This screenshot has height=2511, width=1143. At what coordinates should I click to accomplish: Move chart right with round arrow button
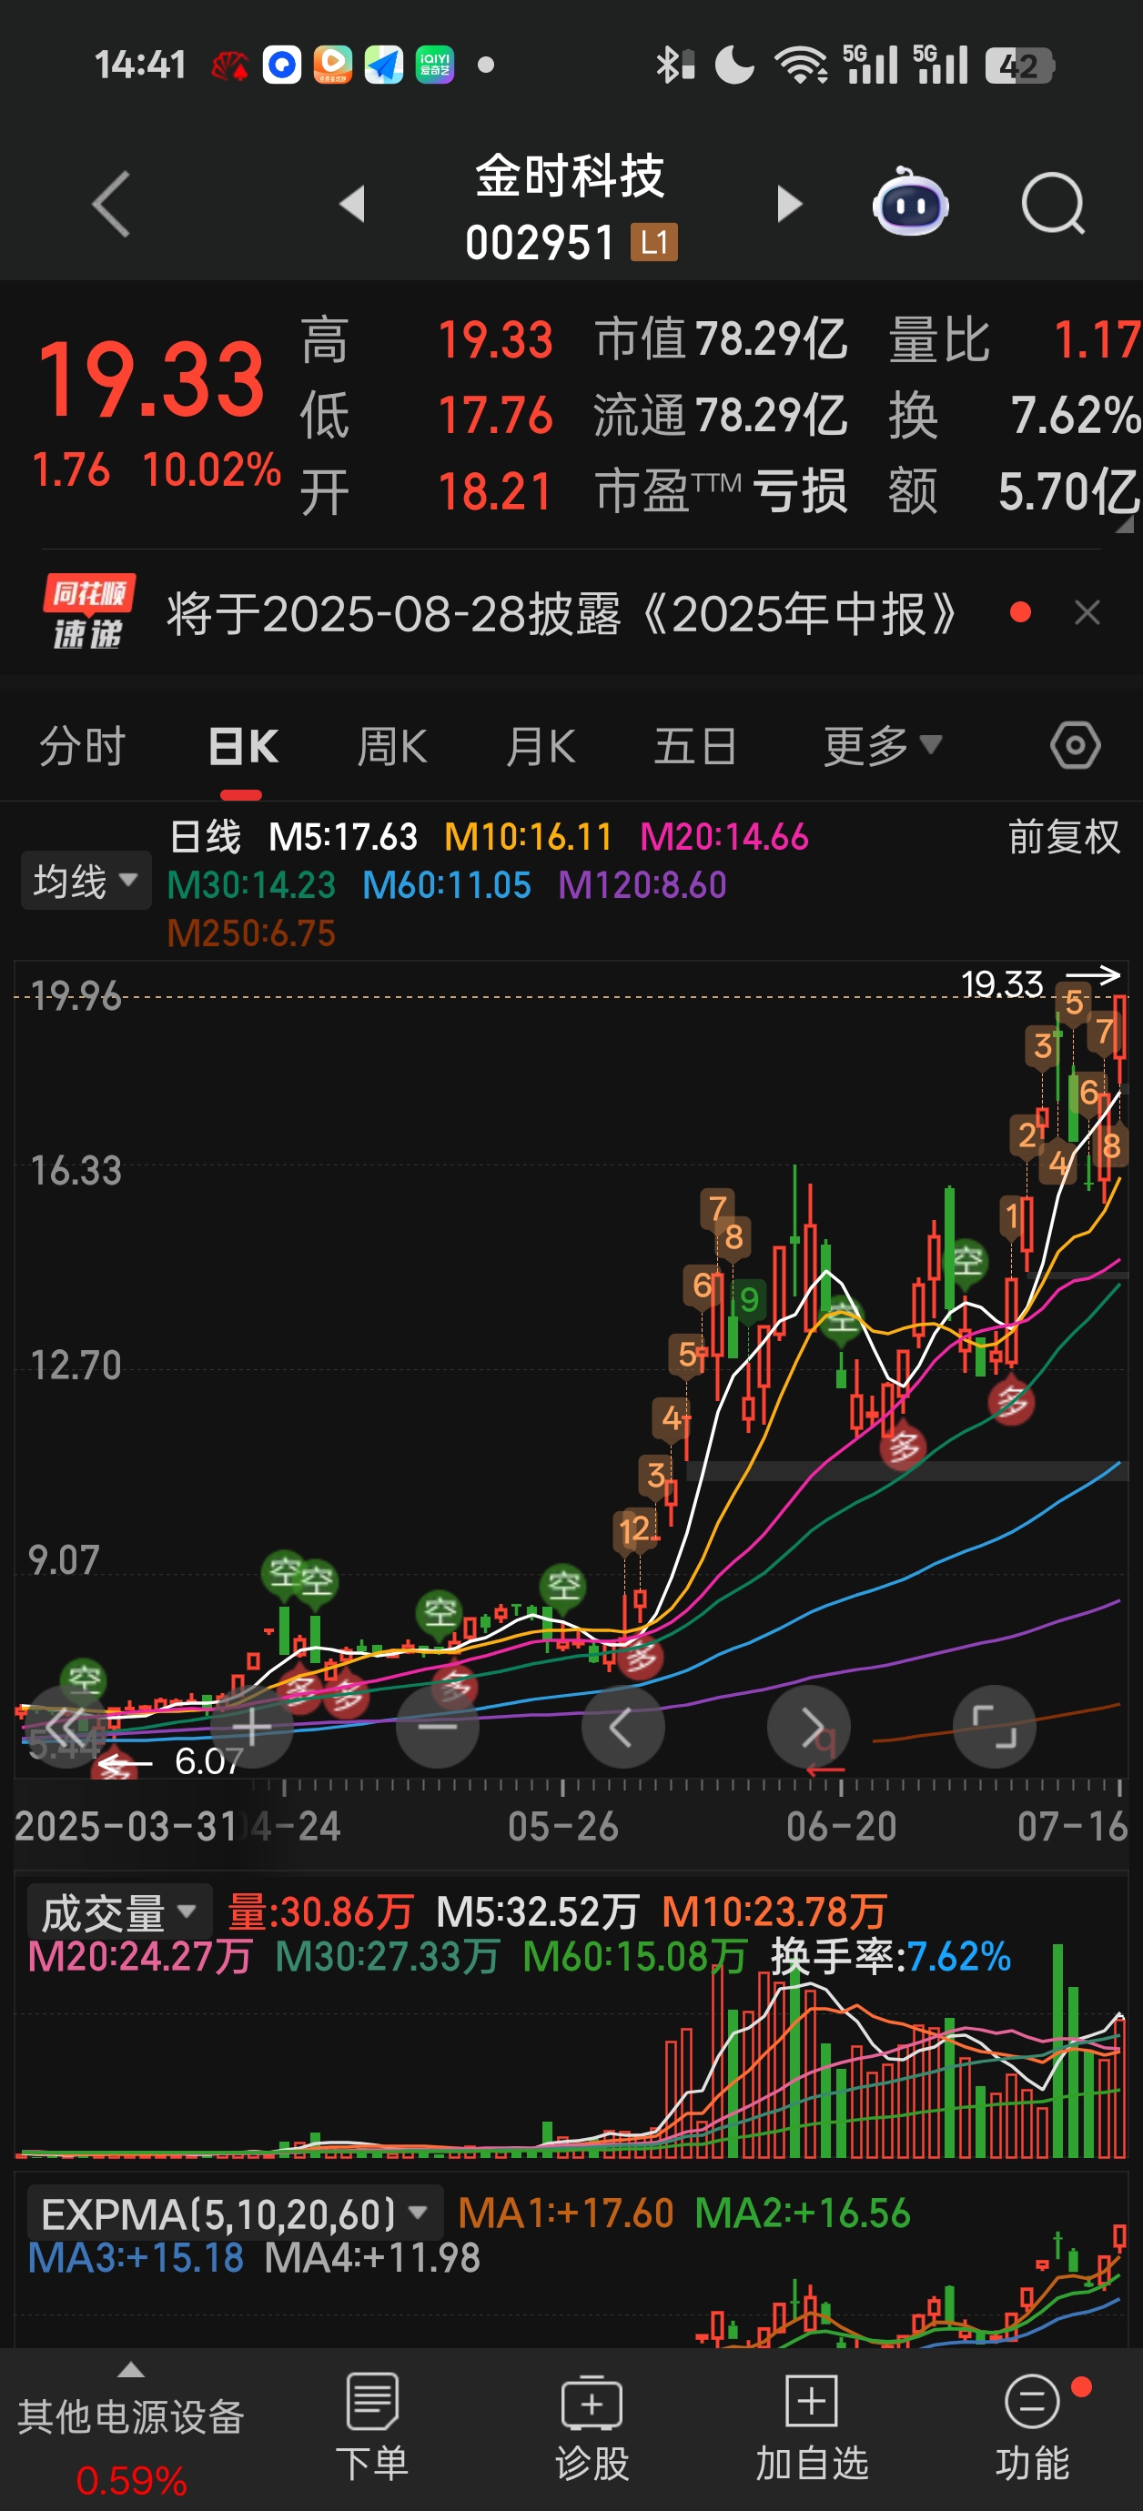pyautogui.click(x=808, y=1728)
